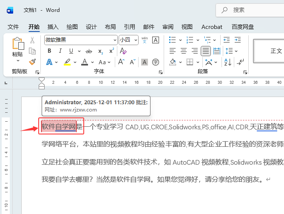The image size is (284, 214).
Task: Click inside the 搜索 search box
Action: pos(250,10)
